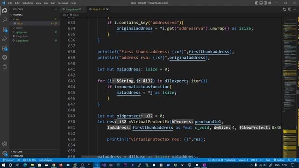Image resolution: width=299 pixels, height=168 pixels.
Task: Toggle secondary sidebar layout button
Action: [x=265, y=3]
